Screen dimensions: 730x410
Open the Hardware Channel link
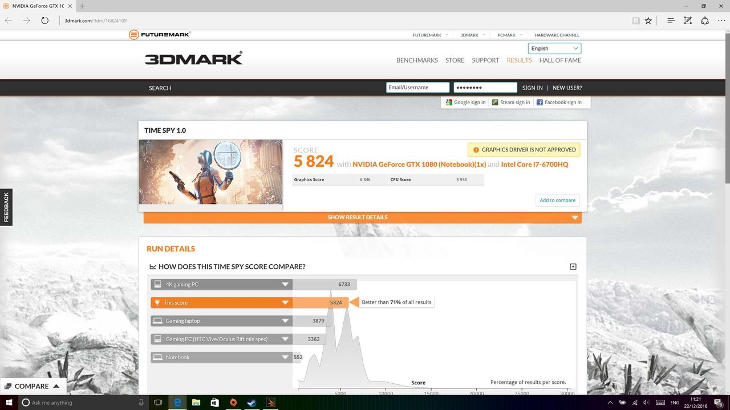click(x=557, y=35)
